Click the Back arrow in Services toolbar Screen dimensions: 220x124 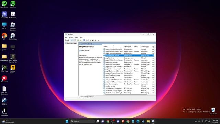66,40
